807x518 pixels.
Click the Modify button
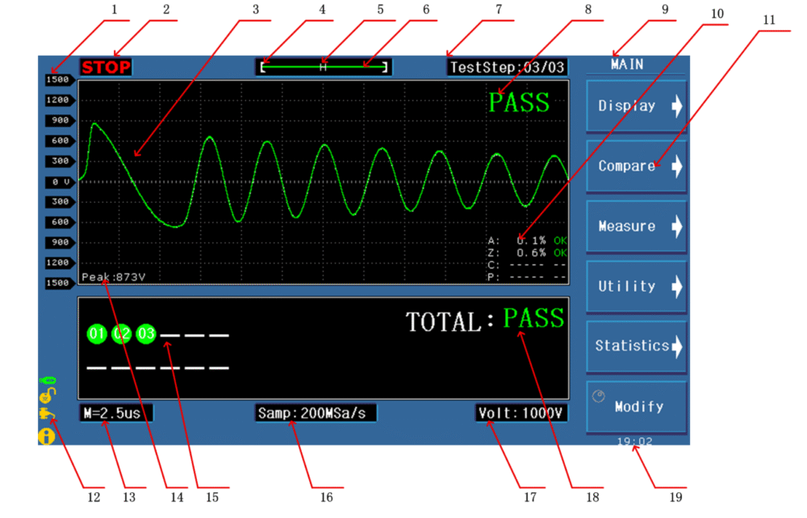pyautogui.click(x=636, y=407)
